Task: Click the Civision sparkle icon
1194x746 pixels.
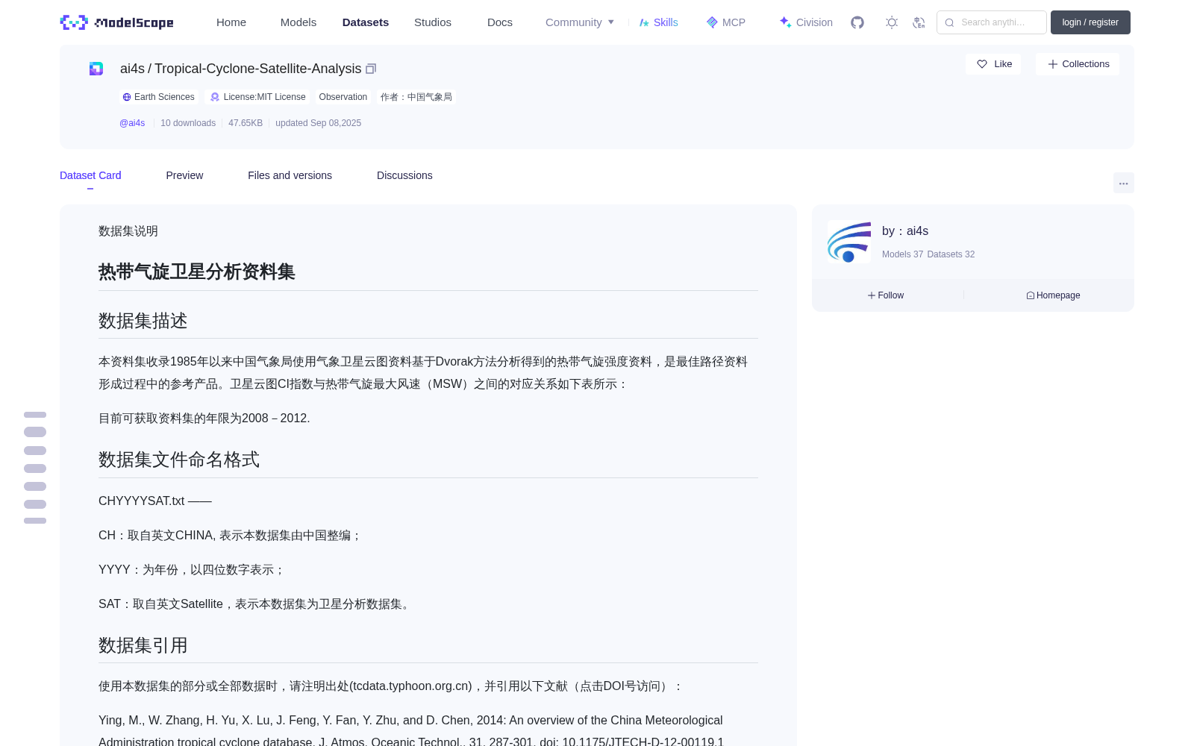Action: (785, 22)
